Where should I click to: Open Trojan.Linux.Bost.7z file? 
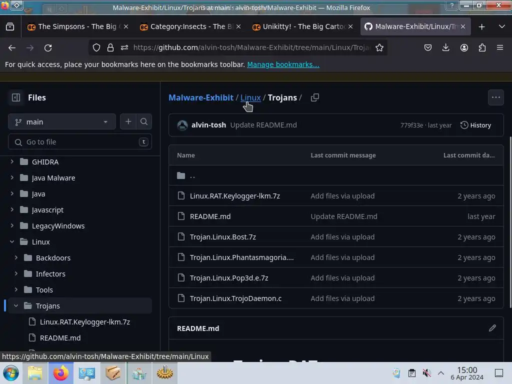tap(222, 237)
